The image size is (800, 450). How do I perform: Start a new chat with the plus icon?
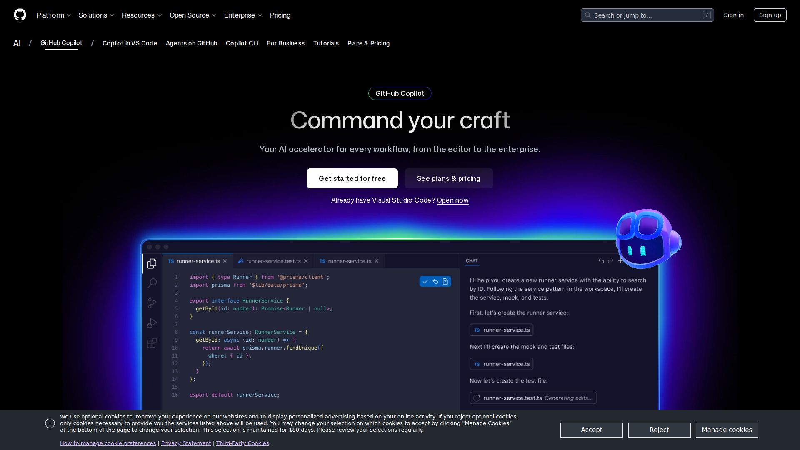[621, 261]
